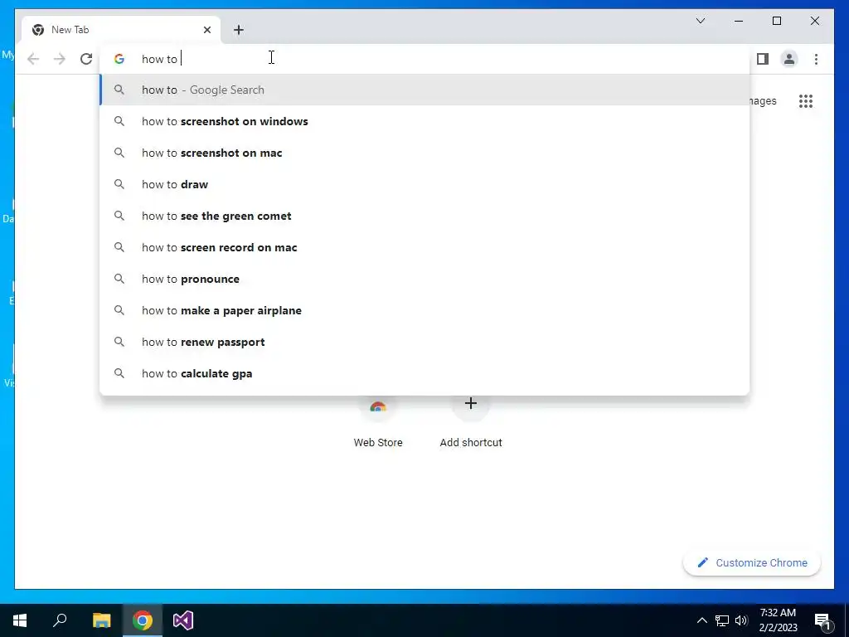Close the New Tab tab

click(x=206, y=30)
